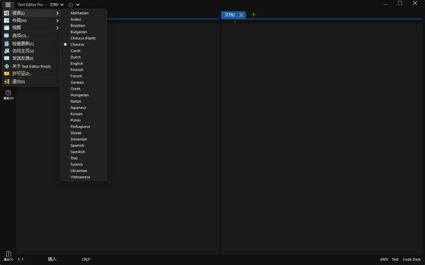Viewport: 425px width, 265px height.
Task: Open 关于 Text Editor Pro(A) entry
Action: [x=32, y=66]
